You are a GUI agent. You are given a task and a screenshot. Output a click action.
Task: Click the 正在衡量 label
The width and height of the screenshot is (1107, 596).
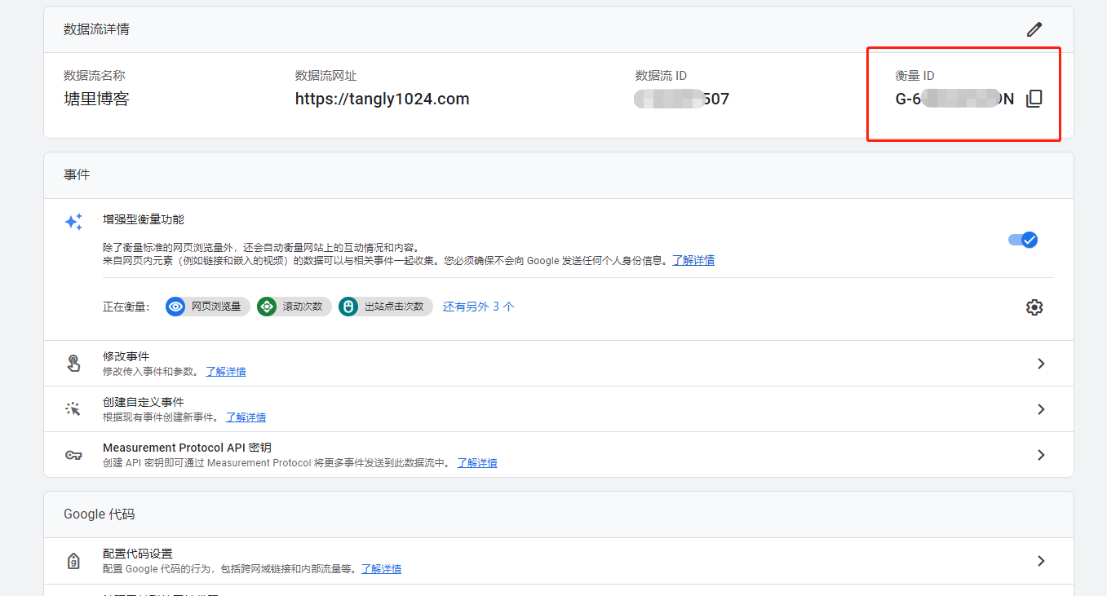[127, 307]
